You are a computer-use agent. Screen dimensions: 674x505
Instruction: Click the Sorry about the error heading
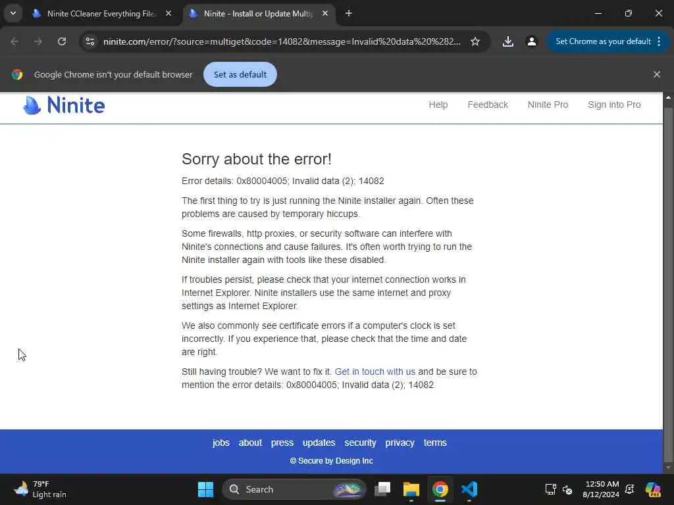[x=257, y=159]
